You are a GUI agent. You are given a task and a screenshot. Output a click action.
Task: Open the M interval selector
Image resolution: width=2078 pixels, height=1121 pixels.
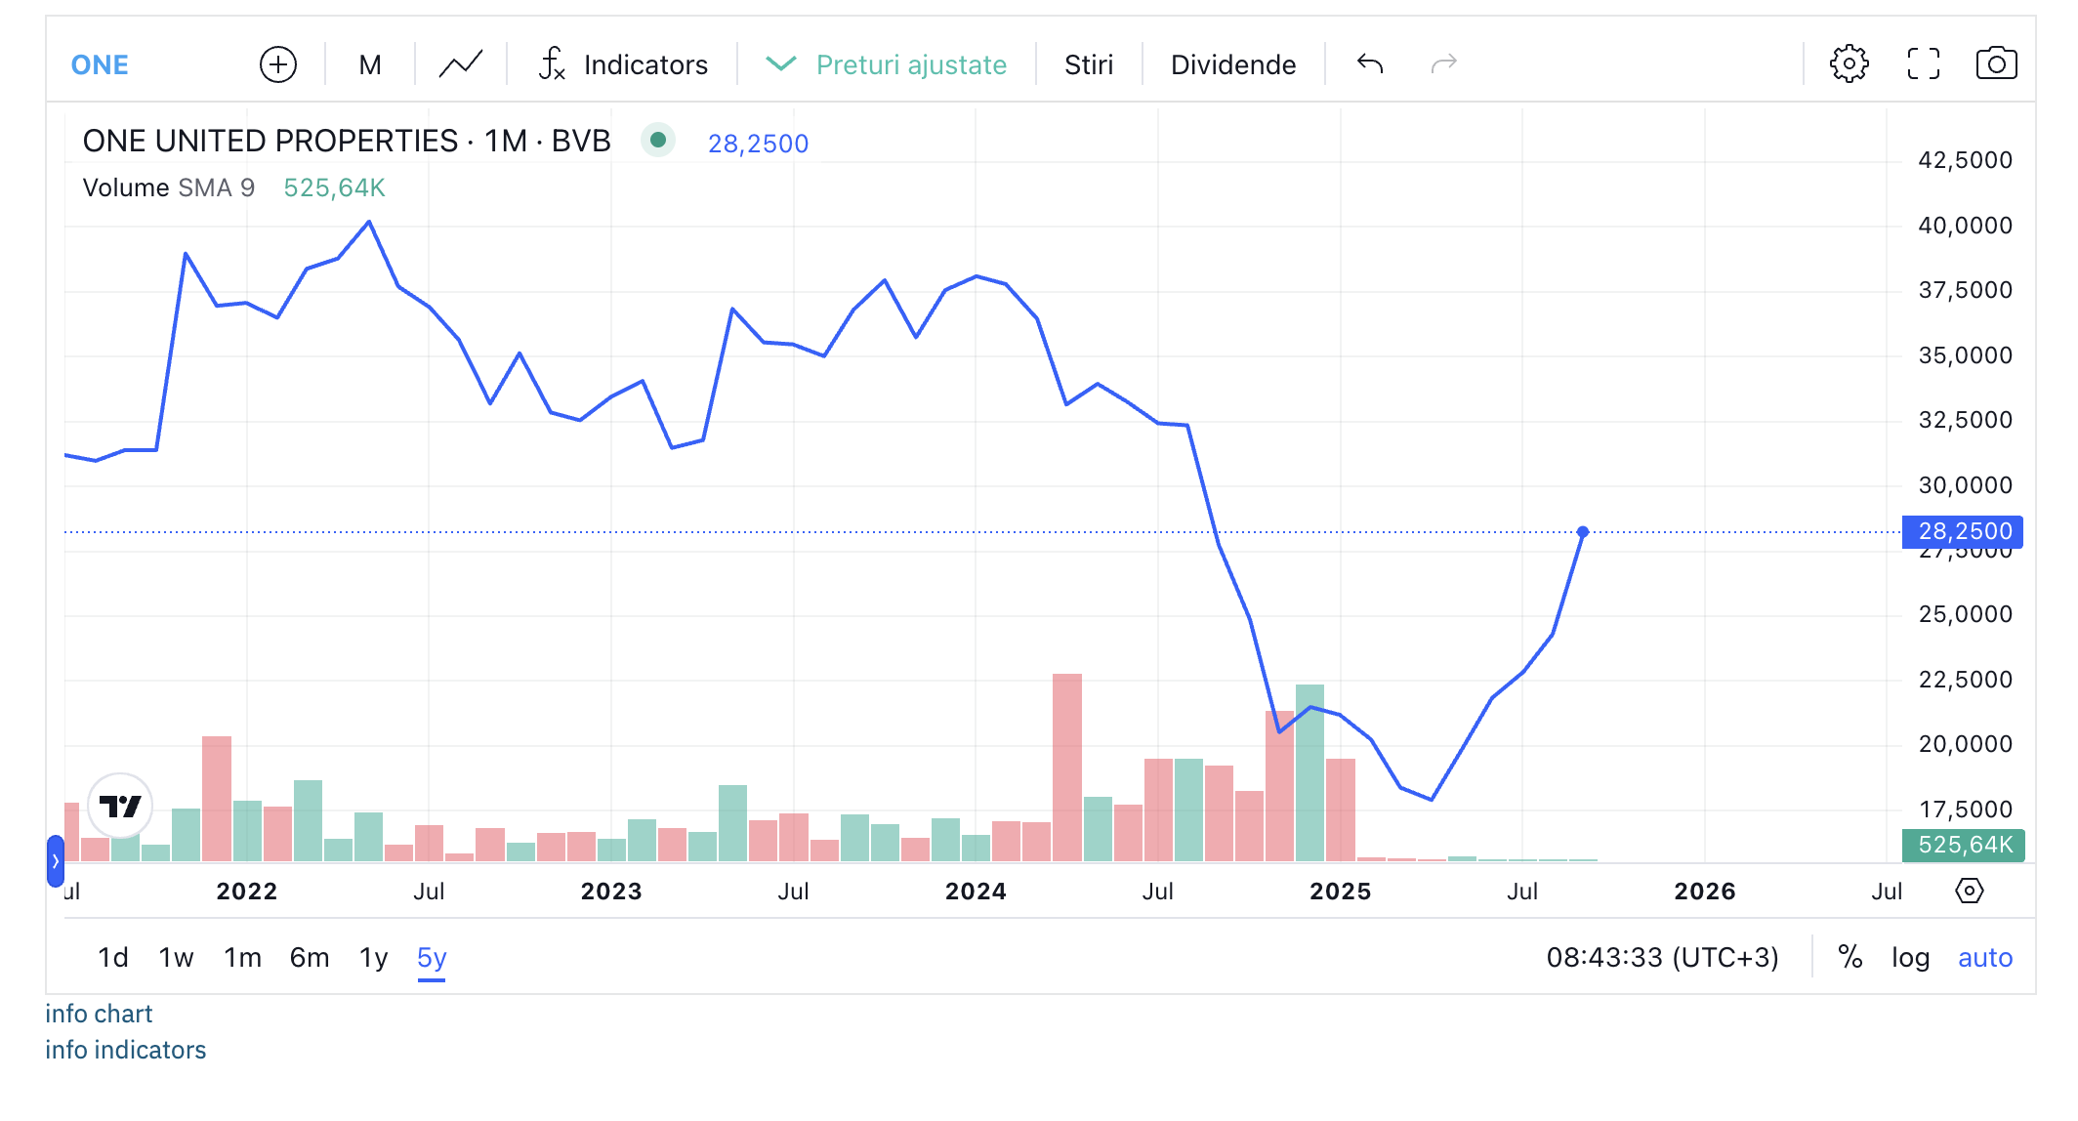point(370,64)
